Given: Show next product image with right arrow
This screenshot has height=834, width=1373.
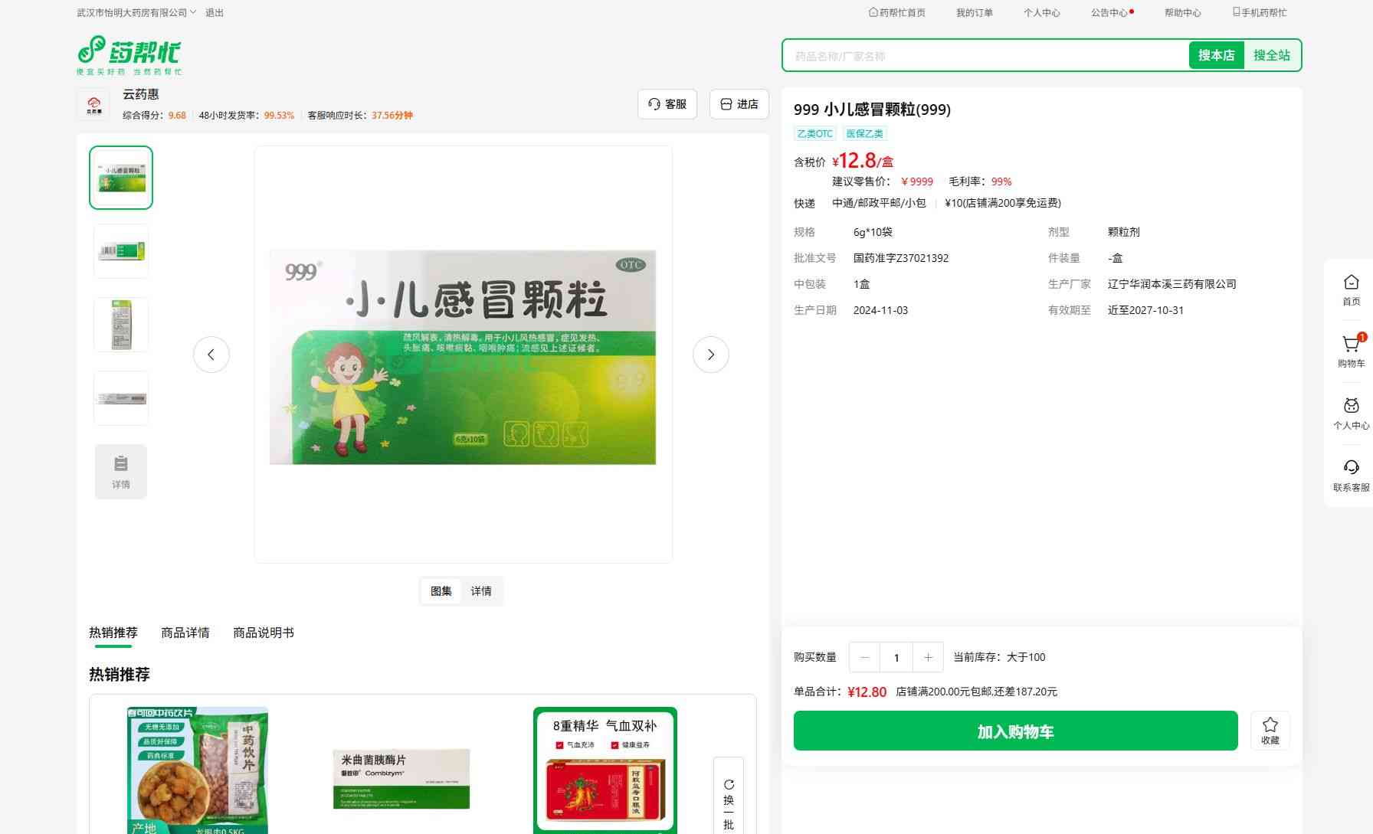Looking at the screenshot, I should coord(710,355).
